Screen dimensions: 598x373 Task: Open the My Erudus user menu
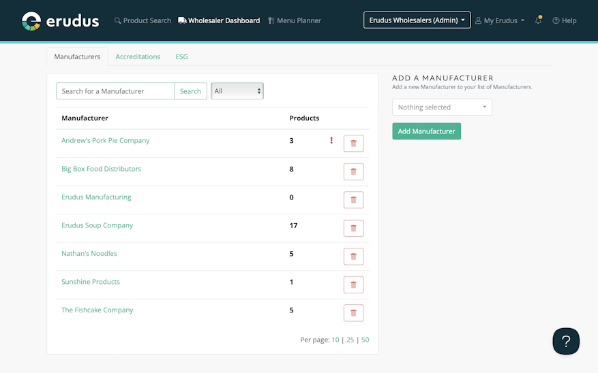(500, 20)
